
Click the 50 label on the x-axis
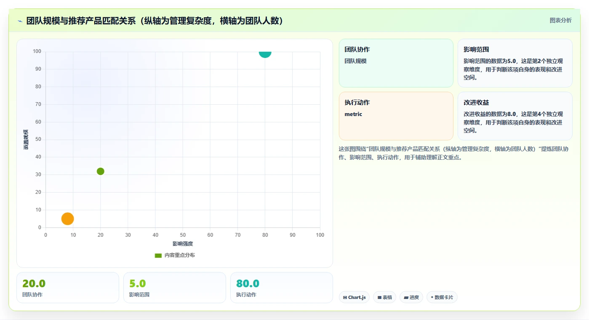(x=183, y=235)
